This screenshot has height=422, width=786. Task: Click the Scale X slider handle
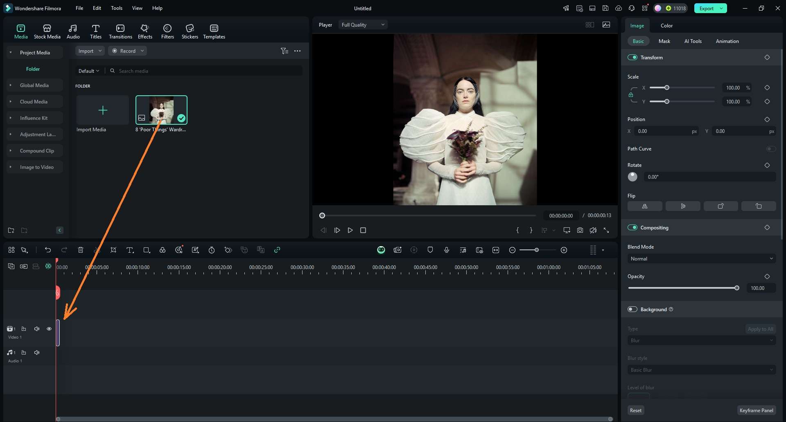tap(667, 88)
